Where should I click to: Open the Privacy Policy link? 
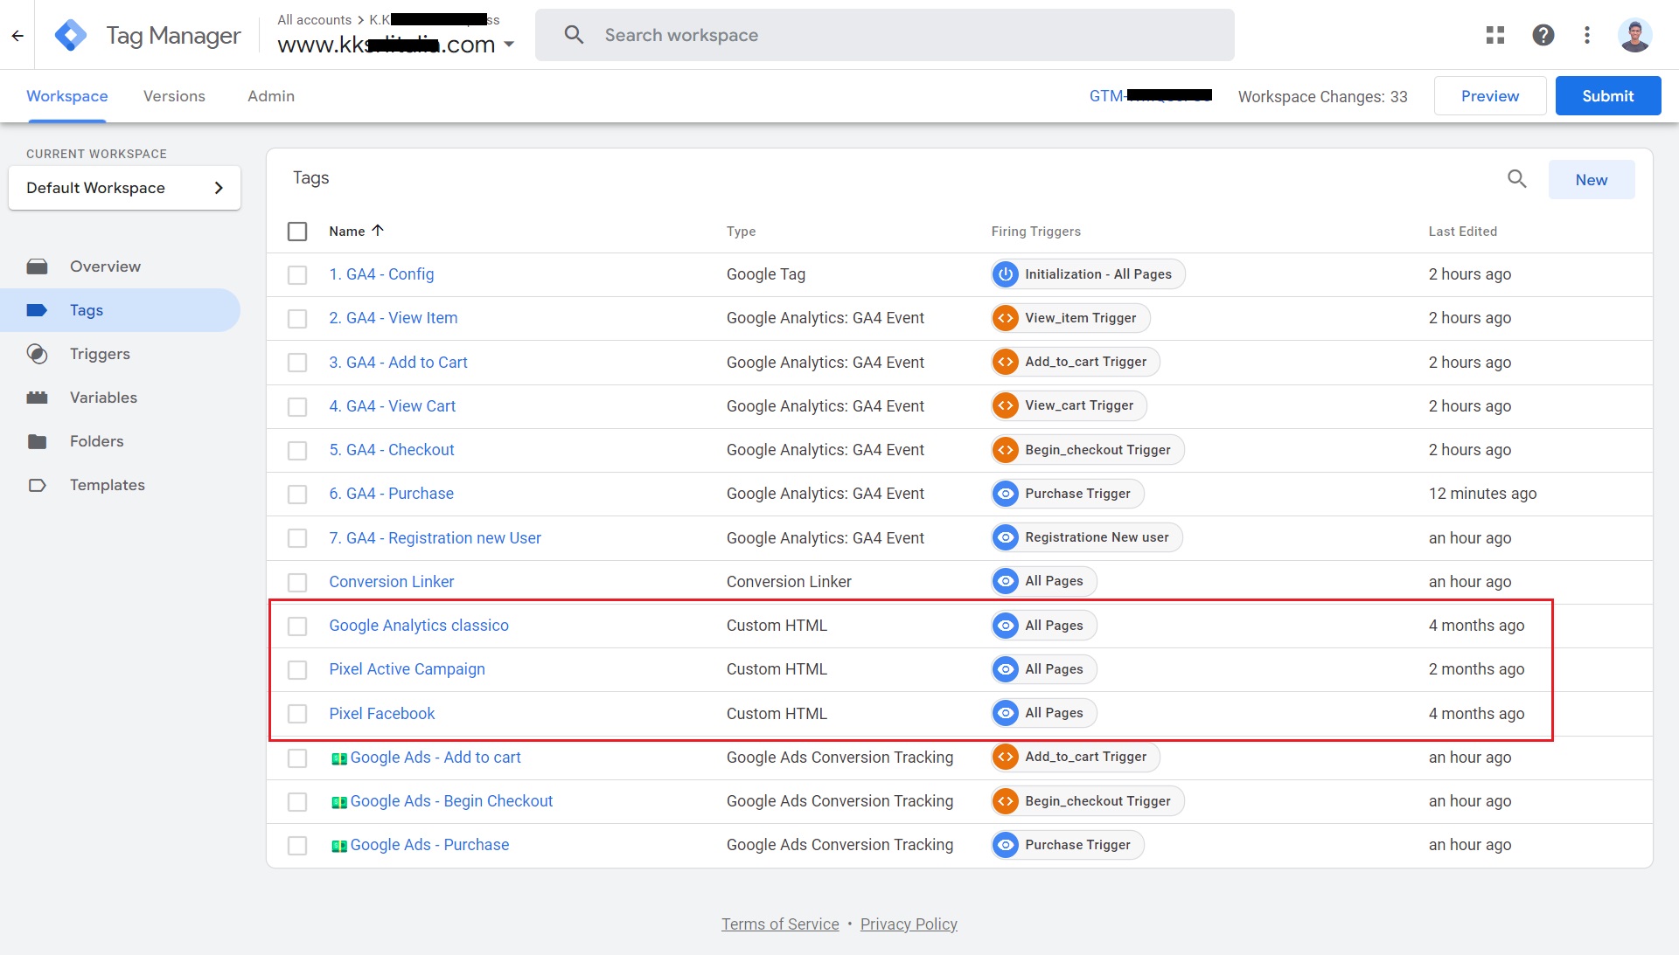tap(909, 924)
